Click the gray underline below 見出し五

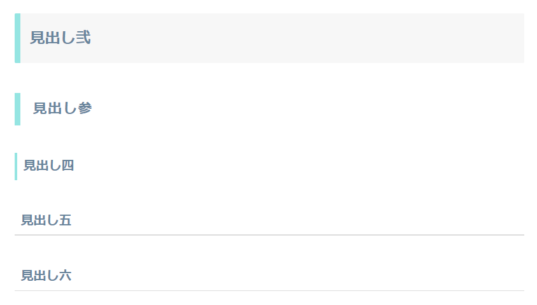(269, 235)
